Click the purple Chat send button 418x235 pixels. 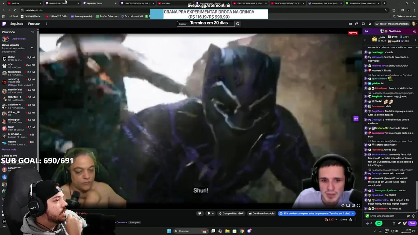pos(412,223)
